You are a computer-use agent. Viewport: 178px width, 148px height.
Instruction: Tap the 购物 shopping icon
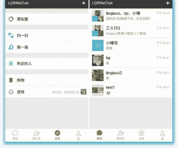pos(11,80)
